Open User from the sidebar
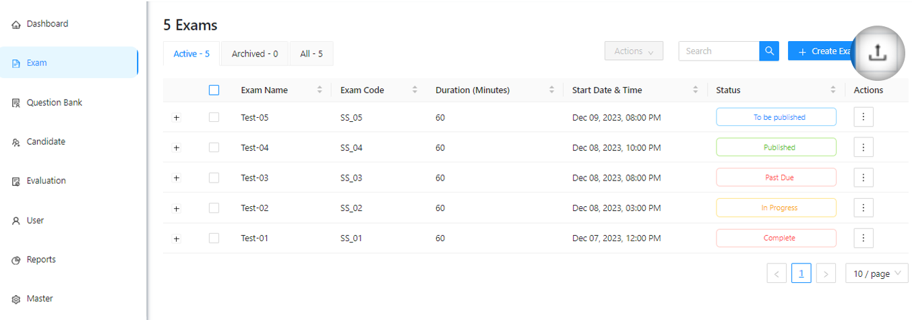The height and width of the screenshot is (320, 912). tap(35, 220)
